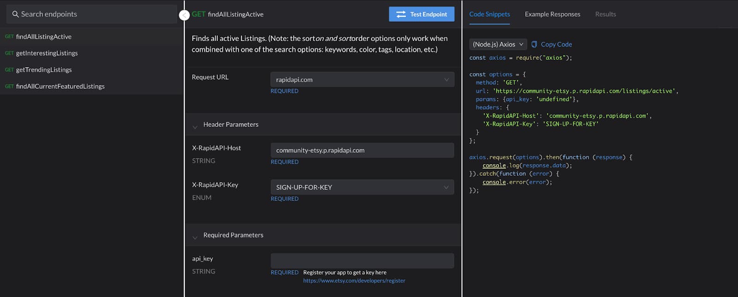Select the getTrendingListings endpoint
738x297 pixels.
point(44,70)
